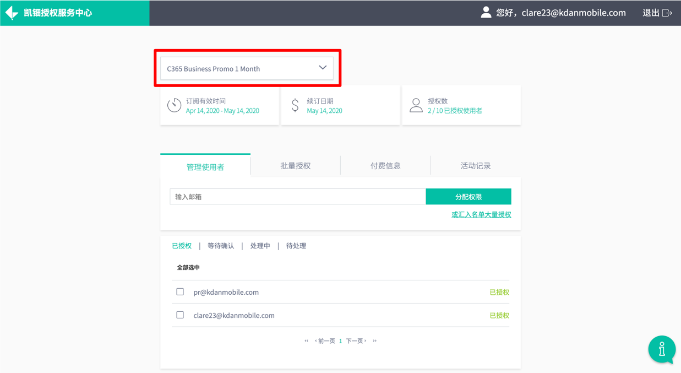Select the 待处理 filter
The image size is (681, 373).
point(296,246)
